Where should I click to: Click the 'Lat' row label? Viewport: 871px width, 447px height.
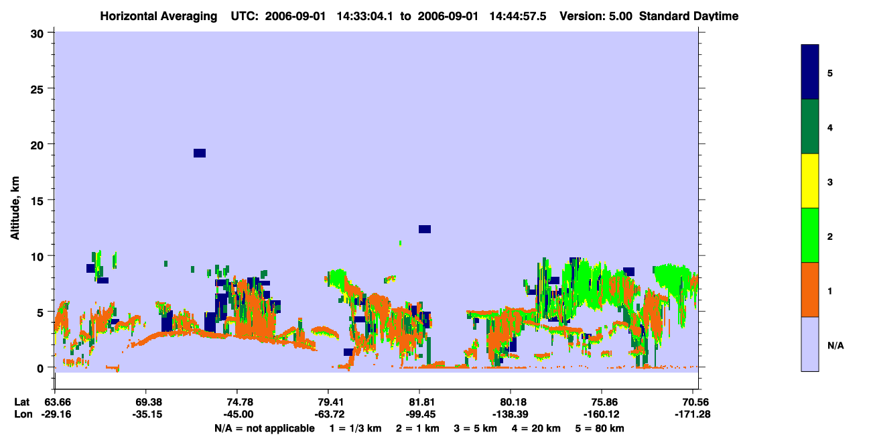tap(21, 401)
